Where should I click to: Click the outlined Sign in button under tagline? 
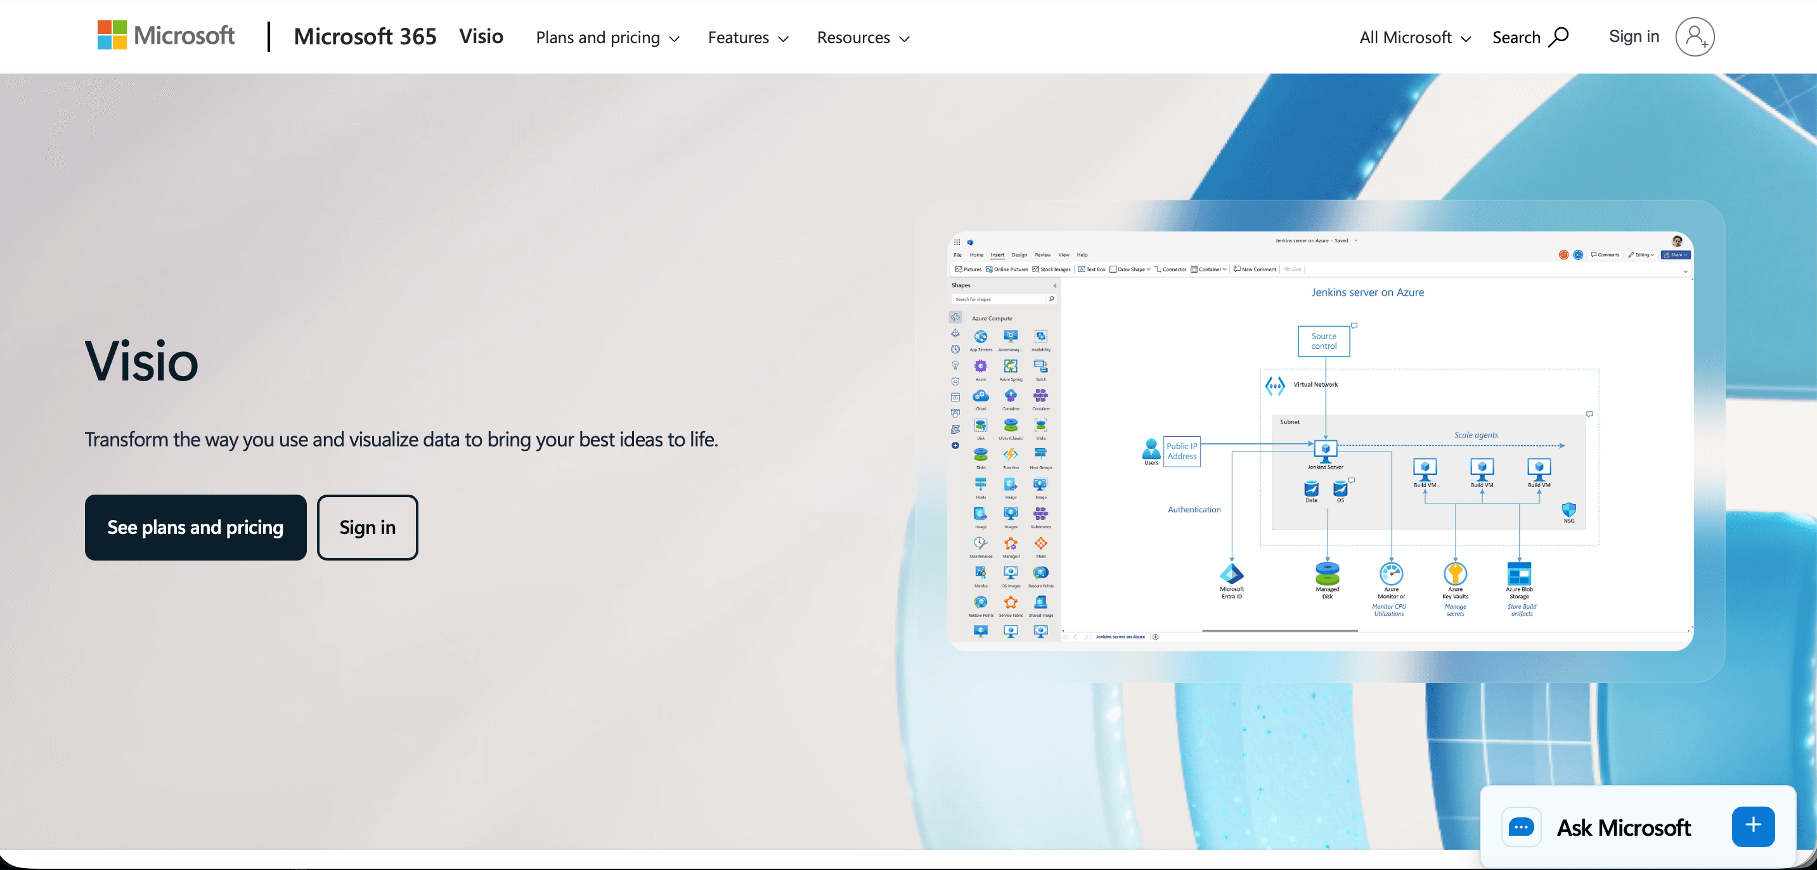pos(368,527)
